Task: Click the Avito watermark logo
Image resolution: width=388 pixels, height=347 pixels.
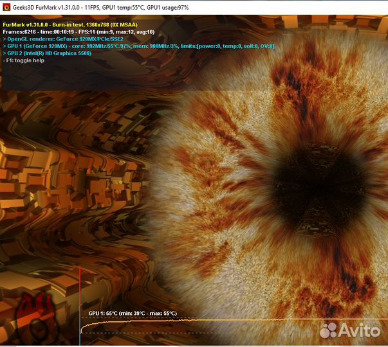Action: [350, 330]
